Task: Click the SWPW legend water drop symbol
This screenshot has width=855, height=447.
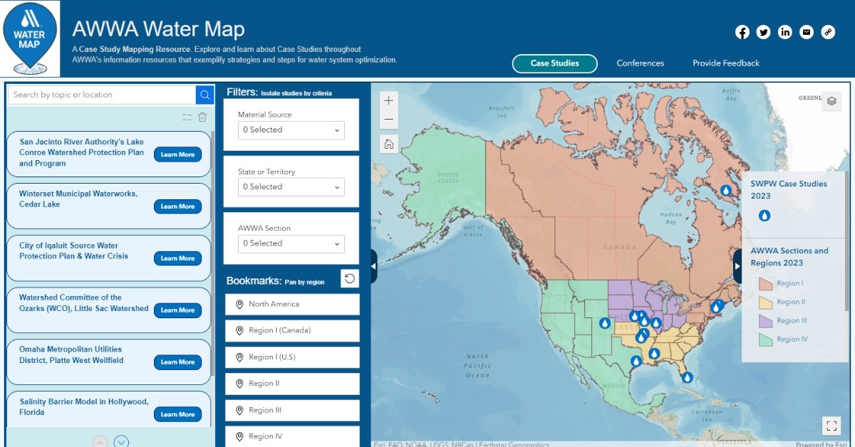Action: point(765,215)
